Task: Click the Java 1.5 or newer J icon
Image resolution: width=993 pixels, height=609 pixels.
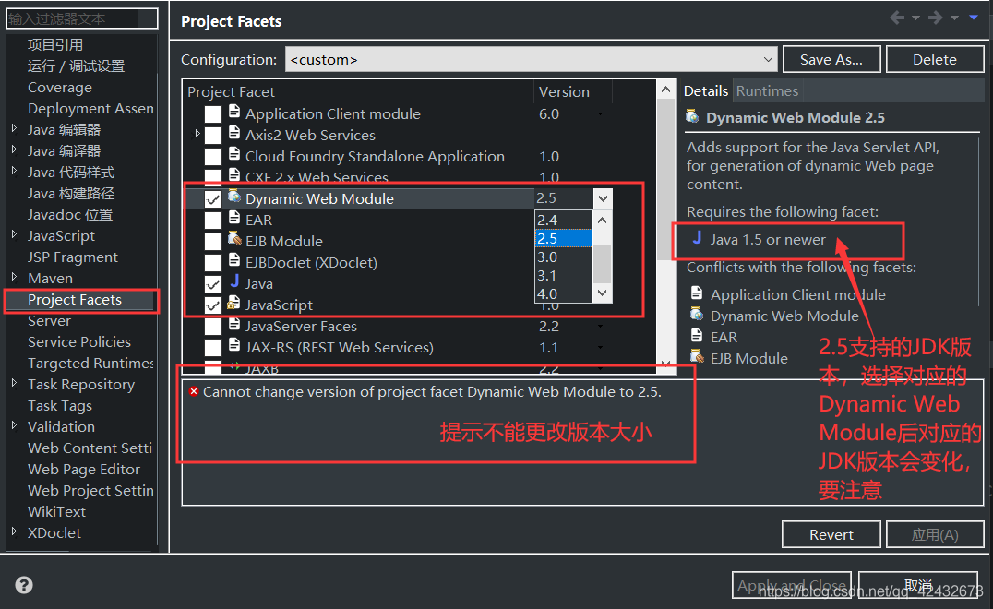Action: click(698, 238)
